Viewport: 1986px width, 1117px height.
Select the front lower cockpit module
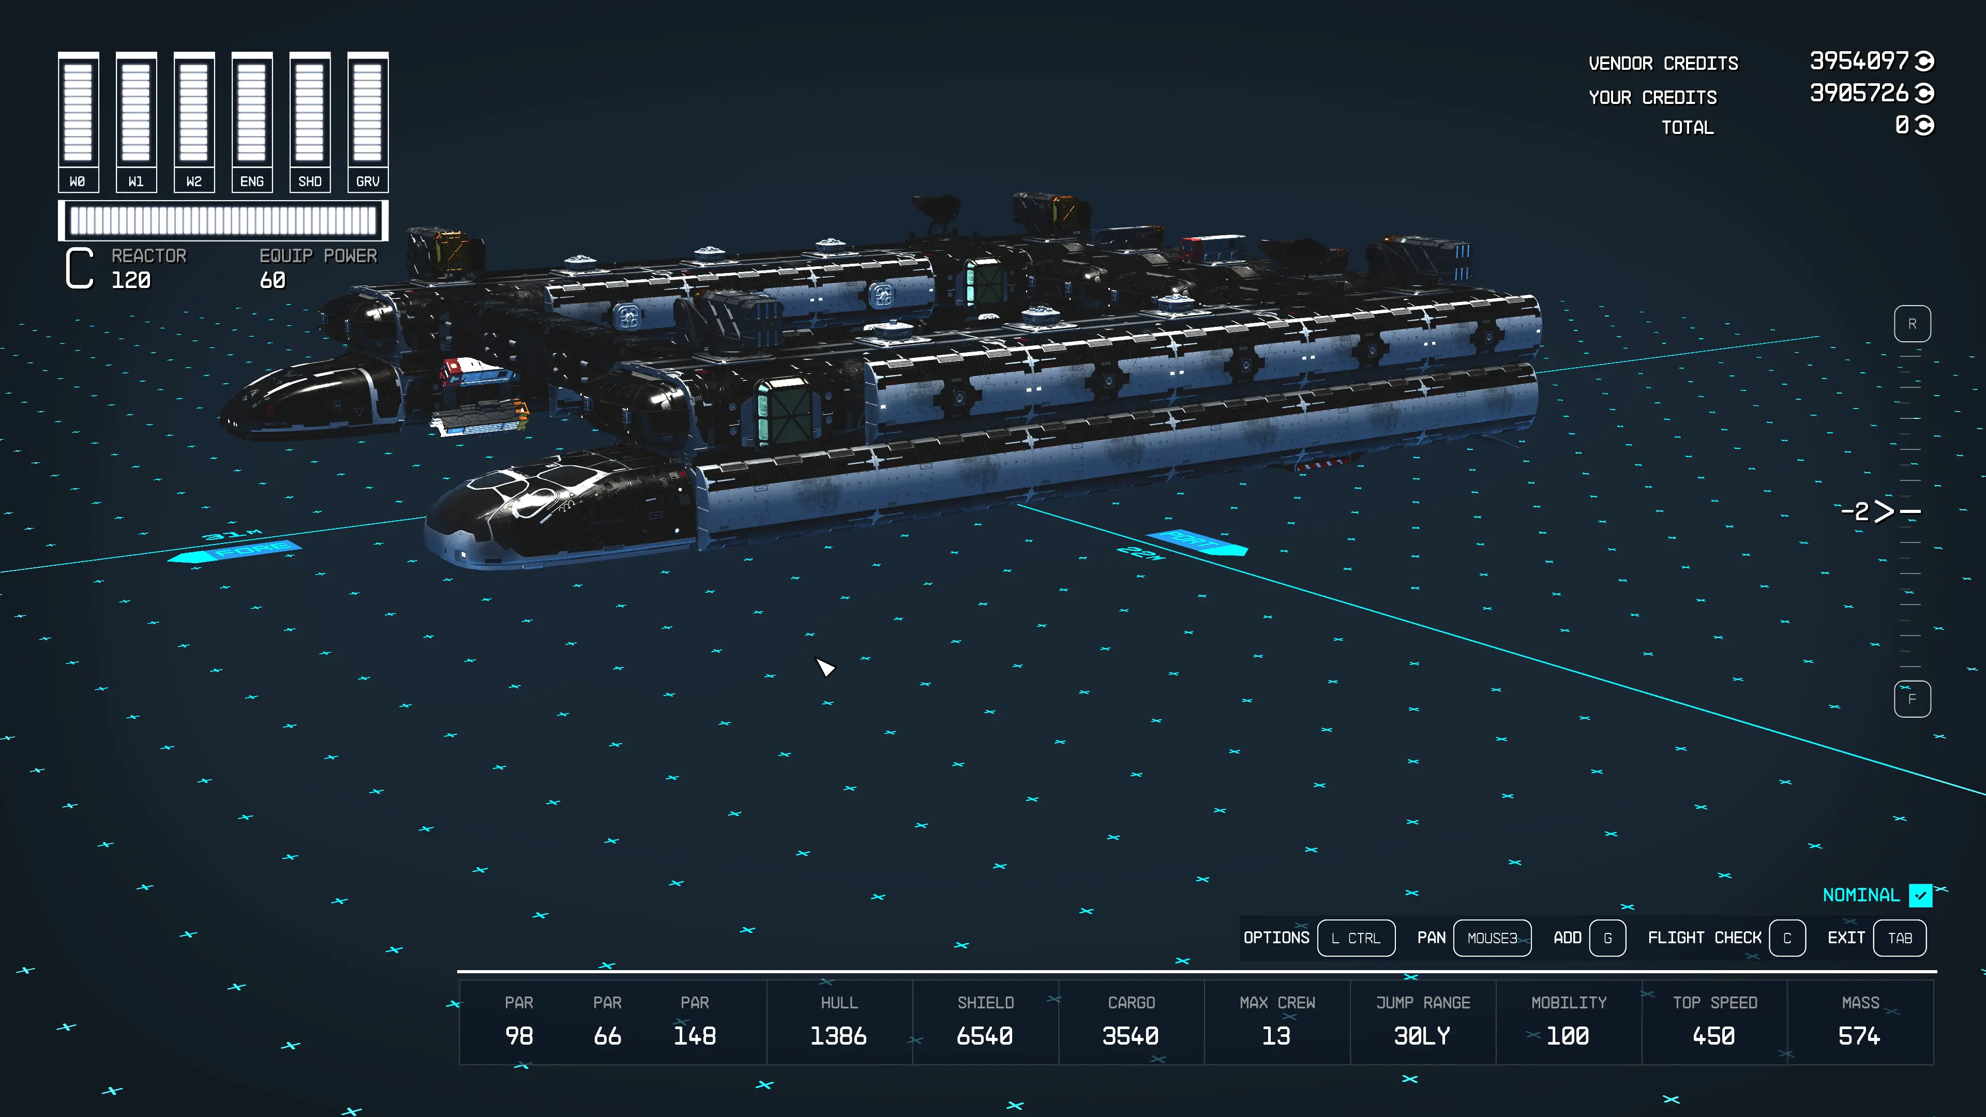(561, 509)
